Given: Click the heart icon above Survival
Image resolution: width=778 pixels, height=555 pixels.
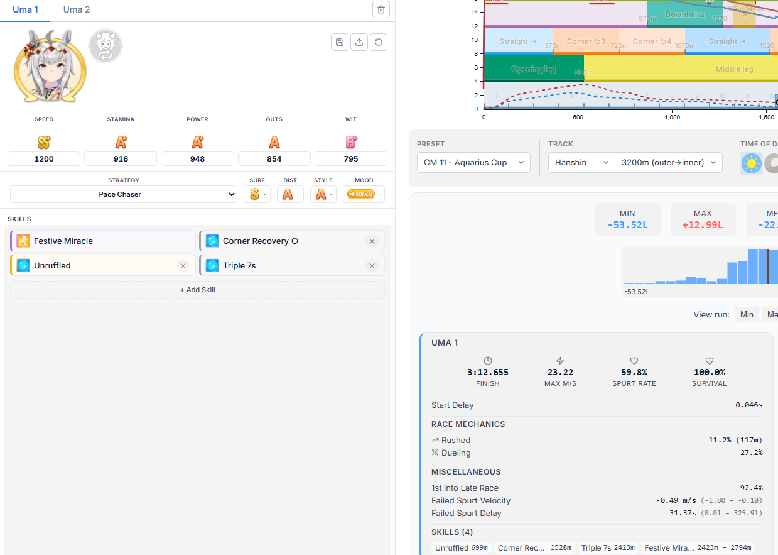Looking at the screenshot, I should (710, 361).
